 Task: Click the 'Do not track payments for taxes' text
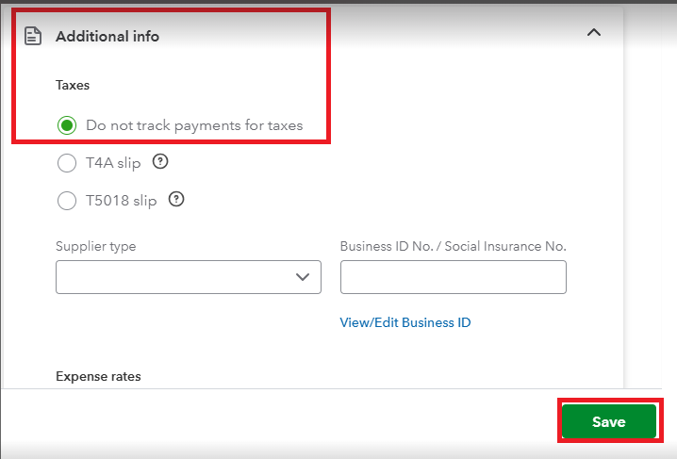[x=194, y=125]
